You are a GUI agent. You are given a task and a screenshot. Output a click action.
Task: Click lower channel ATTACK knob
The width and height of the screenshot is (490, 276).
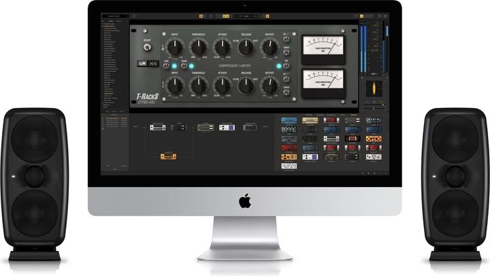click(222, 86)
